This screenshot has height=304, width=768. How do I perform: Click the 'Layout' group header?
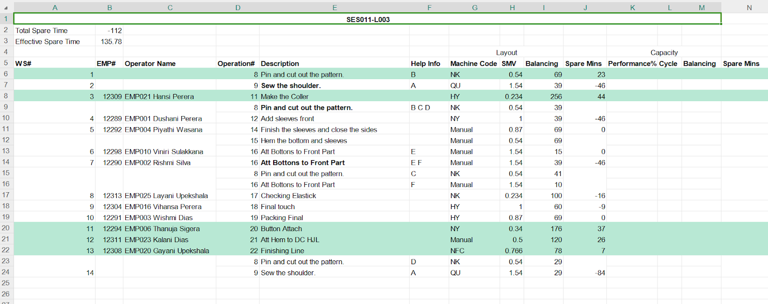tap(506, 52)
